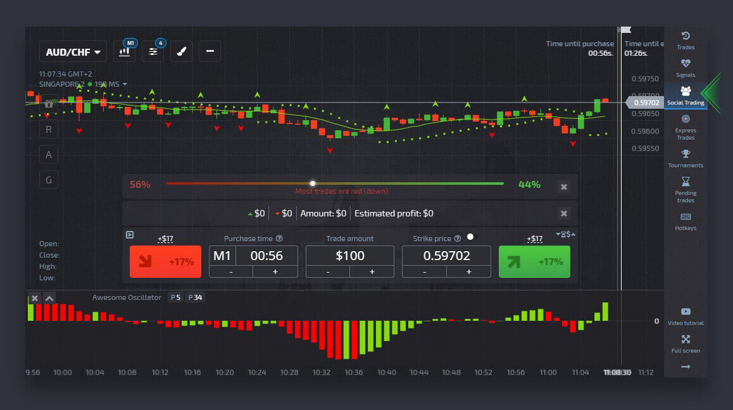Expand the Singapore 2 server dropdown
The width and height of the screenshot is (733, 410).
(125, 84)
